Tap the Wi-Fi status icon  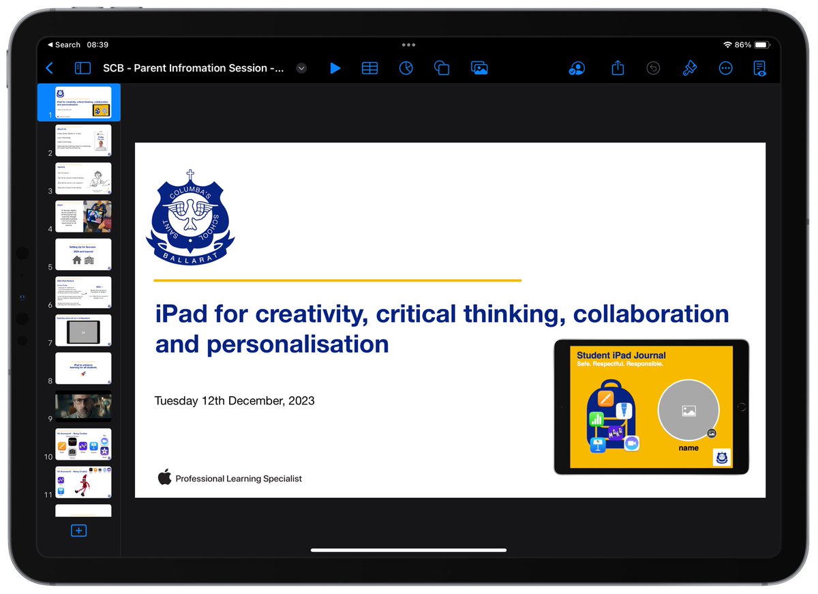click(727, 44)
